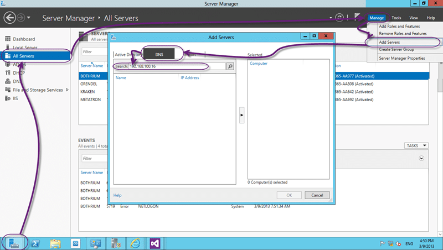Open File and Storage Services
443x250 pixels.
coord(38,90)
